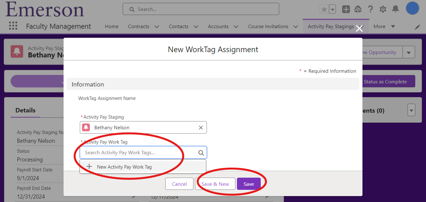426x202 pixels.
Task: Click the Cancel button
Action: pyautogui.click(x=179, y=184)
